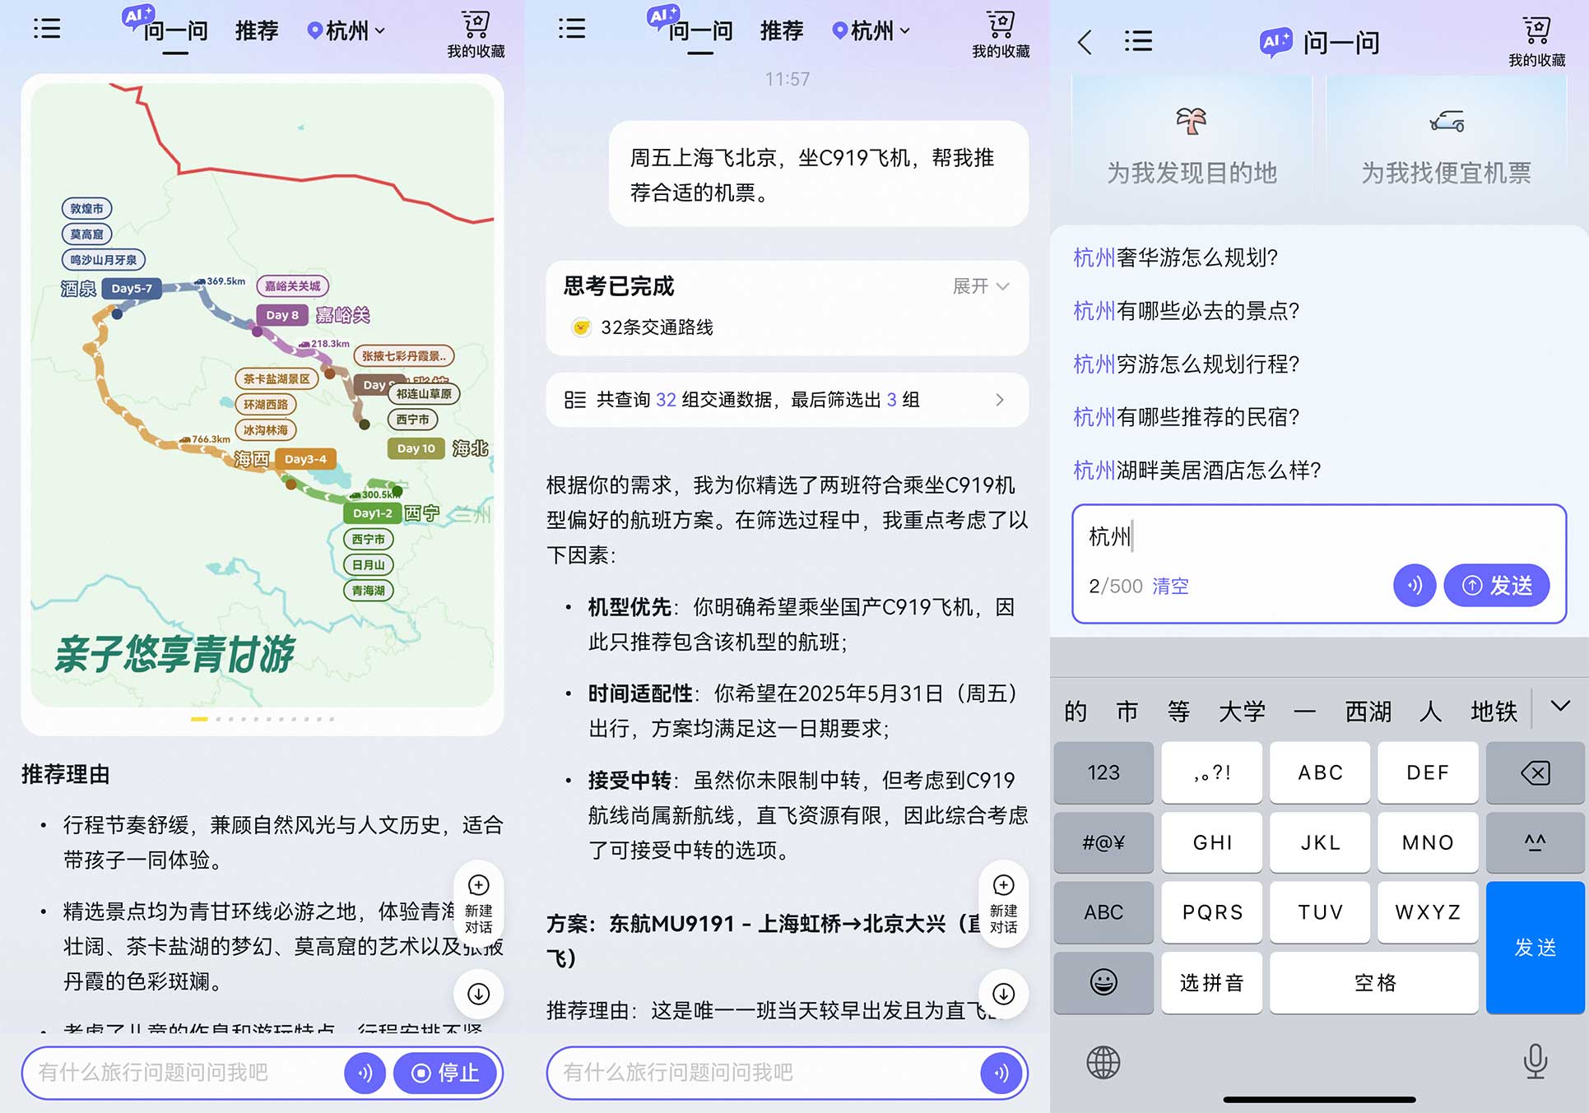Viewport: 1589px width, 1113px height.
Task: Switch keyboard to ABC letter mode
Action: [x=1103, y=912]
